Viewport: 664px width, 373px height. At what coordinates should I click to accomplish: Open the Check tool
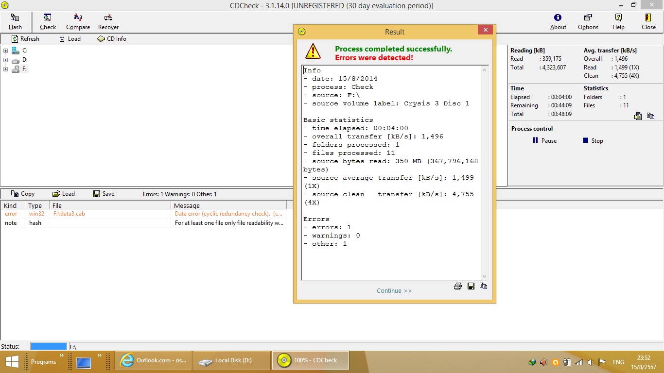(48, 22)
